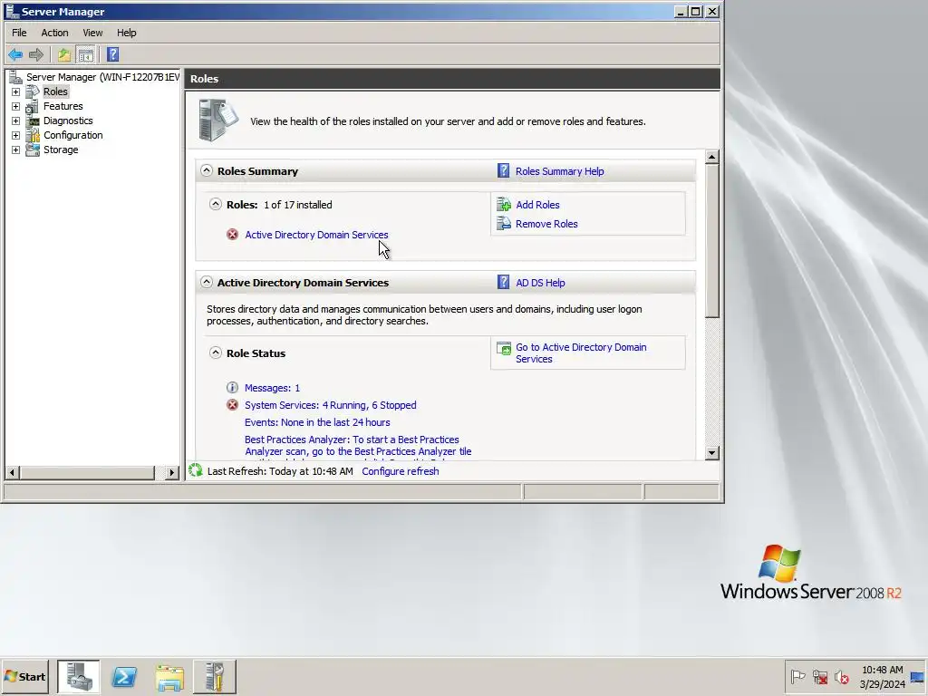
Task: Open the View menu
Action: tap(92, 33)
